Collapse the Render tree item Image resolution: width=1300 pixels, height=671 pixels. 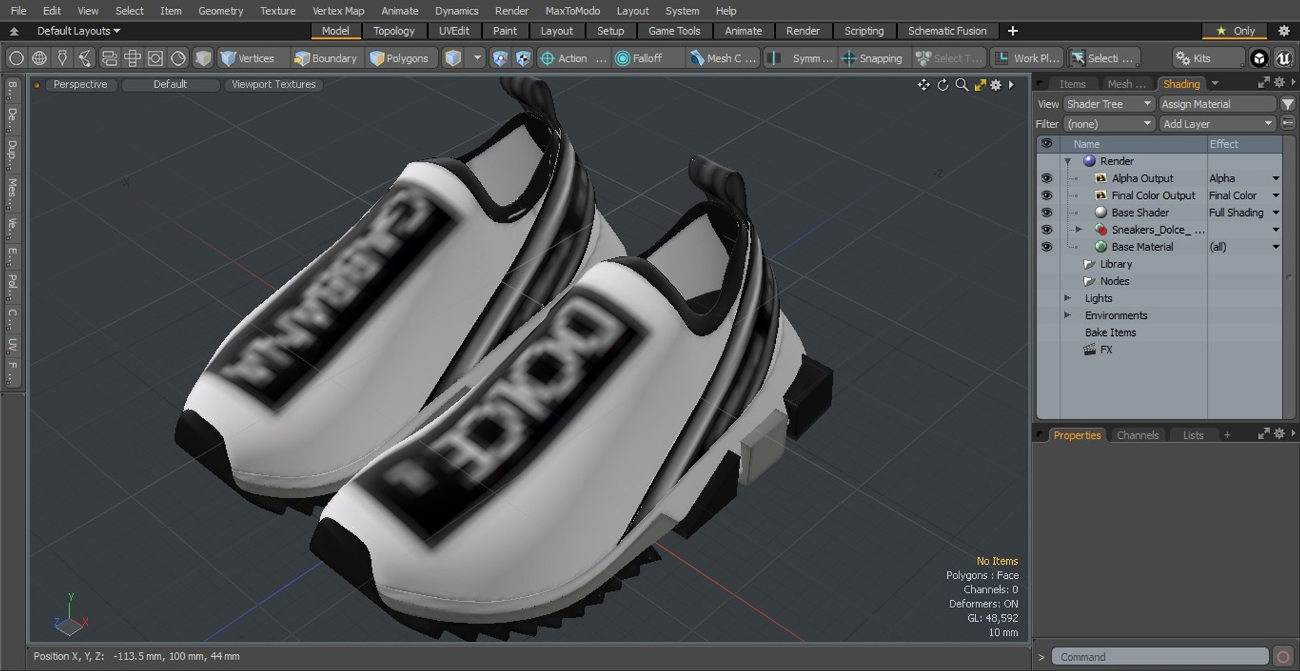tap(1068, 161)
